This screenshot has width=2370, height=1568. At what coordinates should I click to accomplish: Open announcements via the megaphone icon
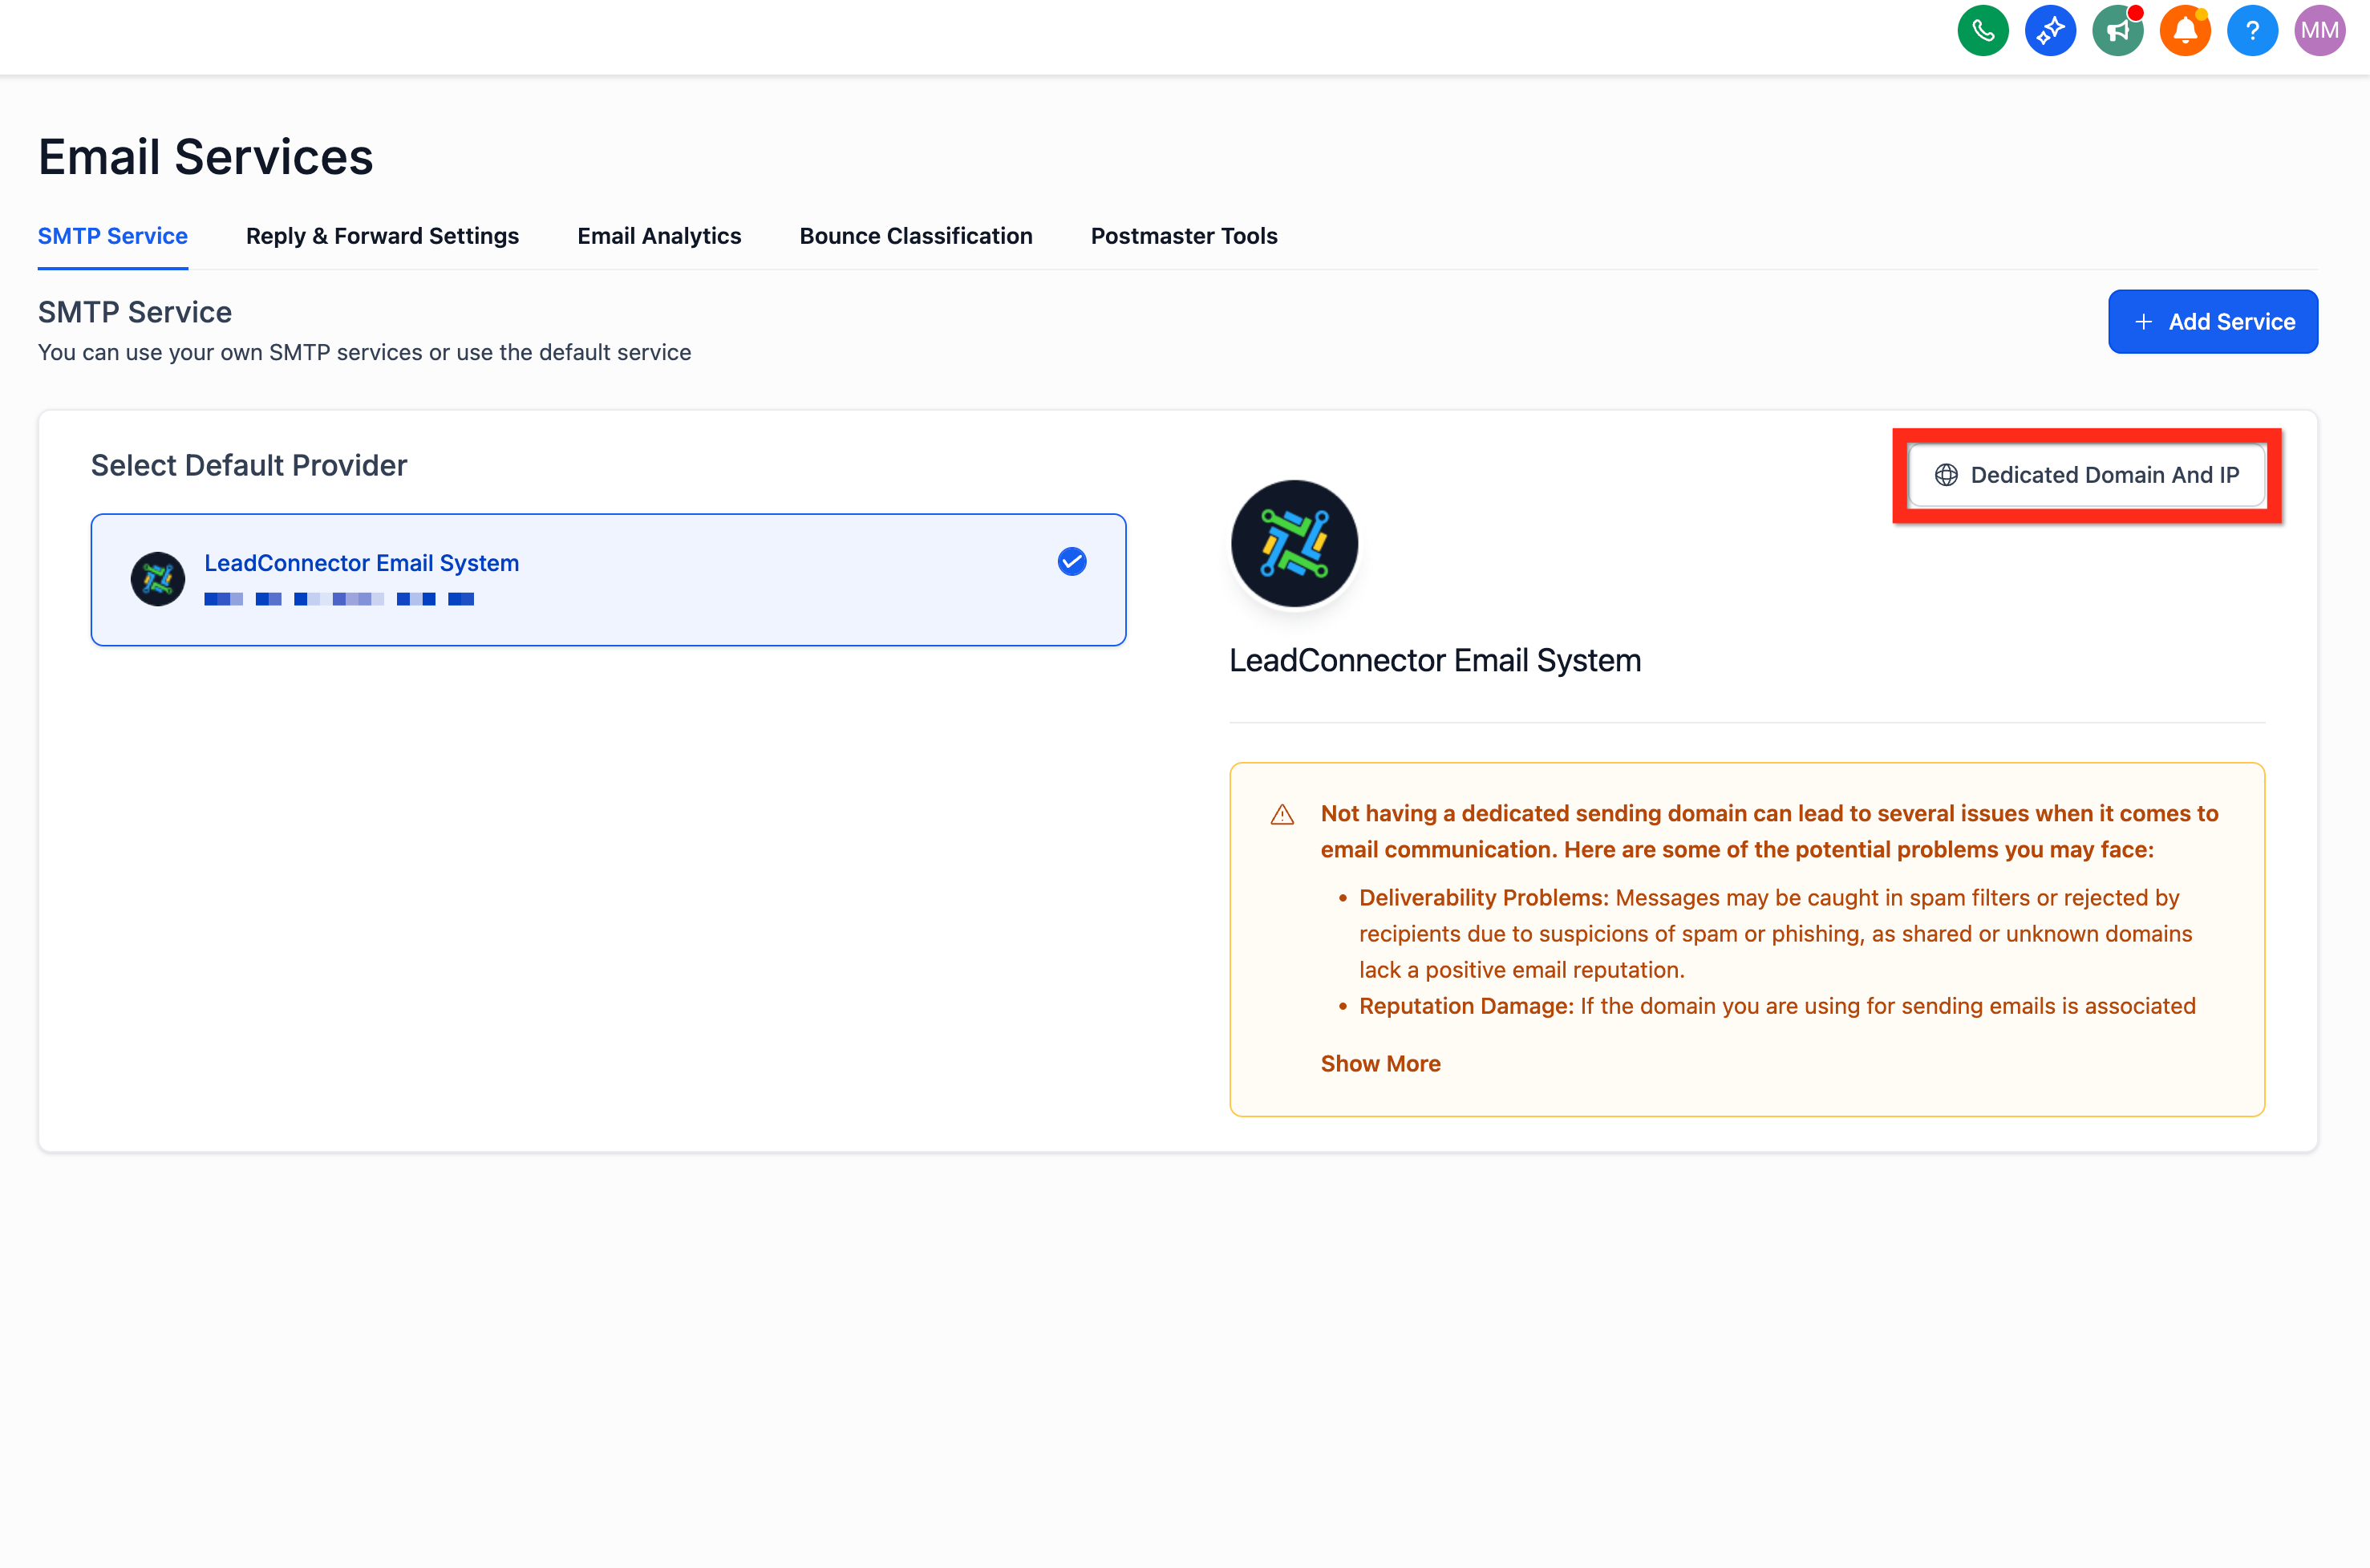click(2118, 30)
